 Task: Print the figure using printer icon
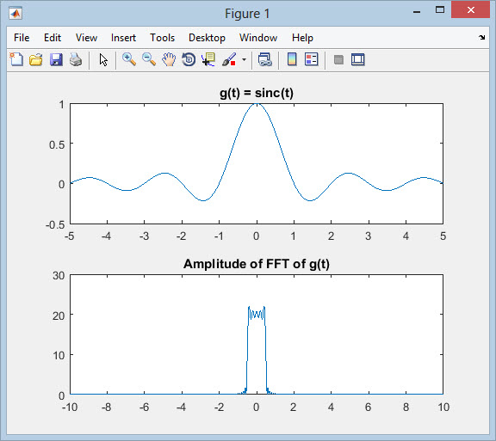tap(76, 59)
